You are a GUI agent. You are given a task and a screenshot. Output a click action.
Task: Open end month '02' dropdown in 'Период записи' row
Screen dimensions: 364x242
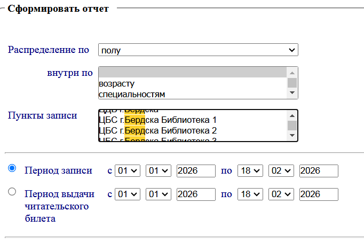281,171
